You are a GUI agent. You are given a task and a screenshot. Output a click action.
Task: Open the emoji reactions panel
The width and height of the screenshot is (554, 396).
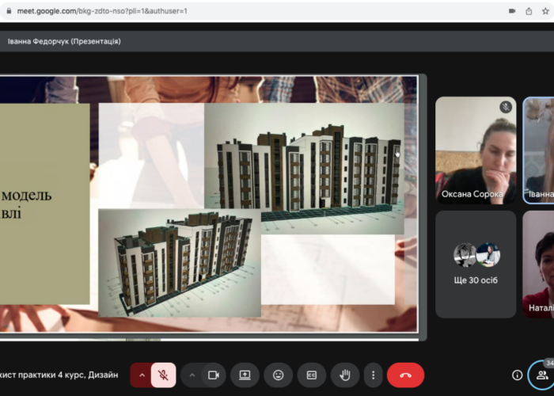coord(278,375)
